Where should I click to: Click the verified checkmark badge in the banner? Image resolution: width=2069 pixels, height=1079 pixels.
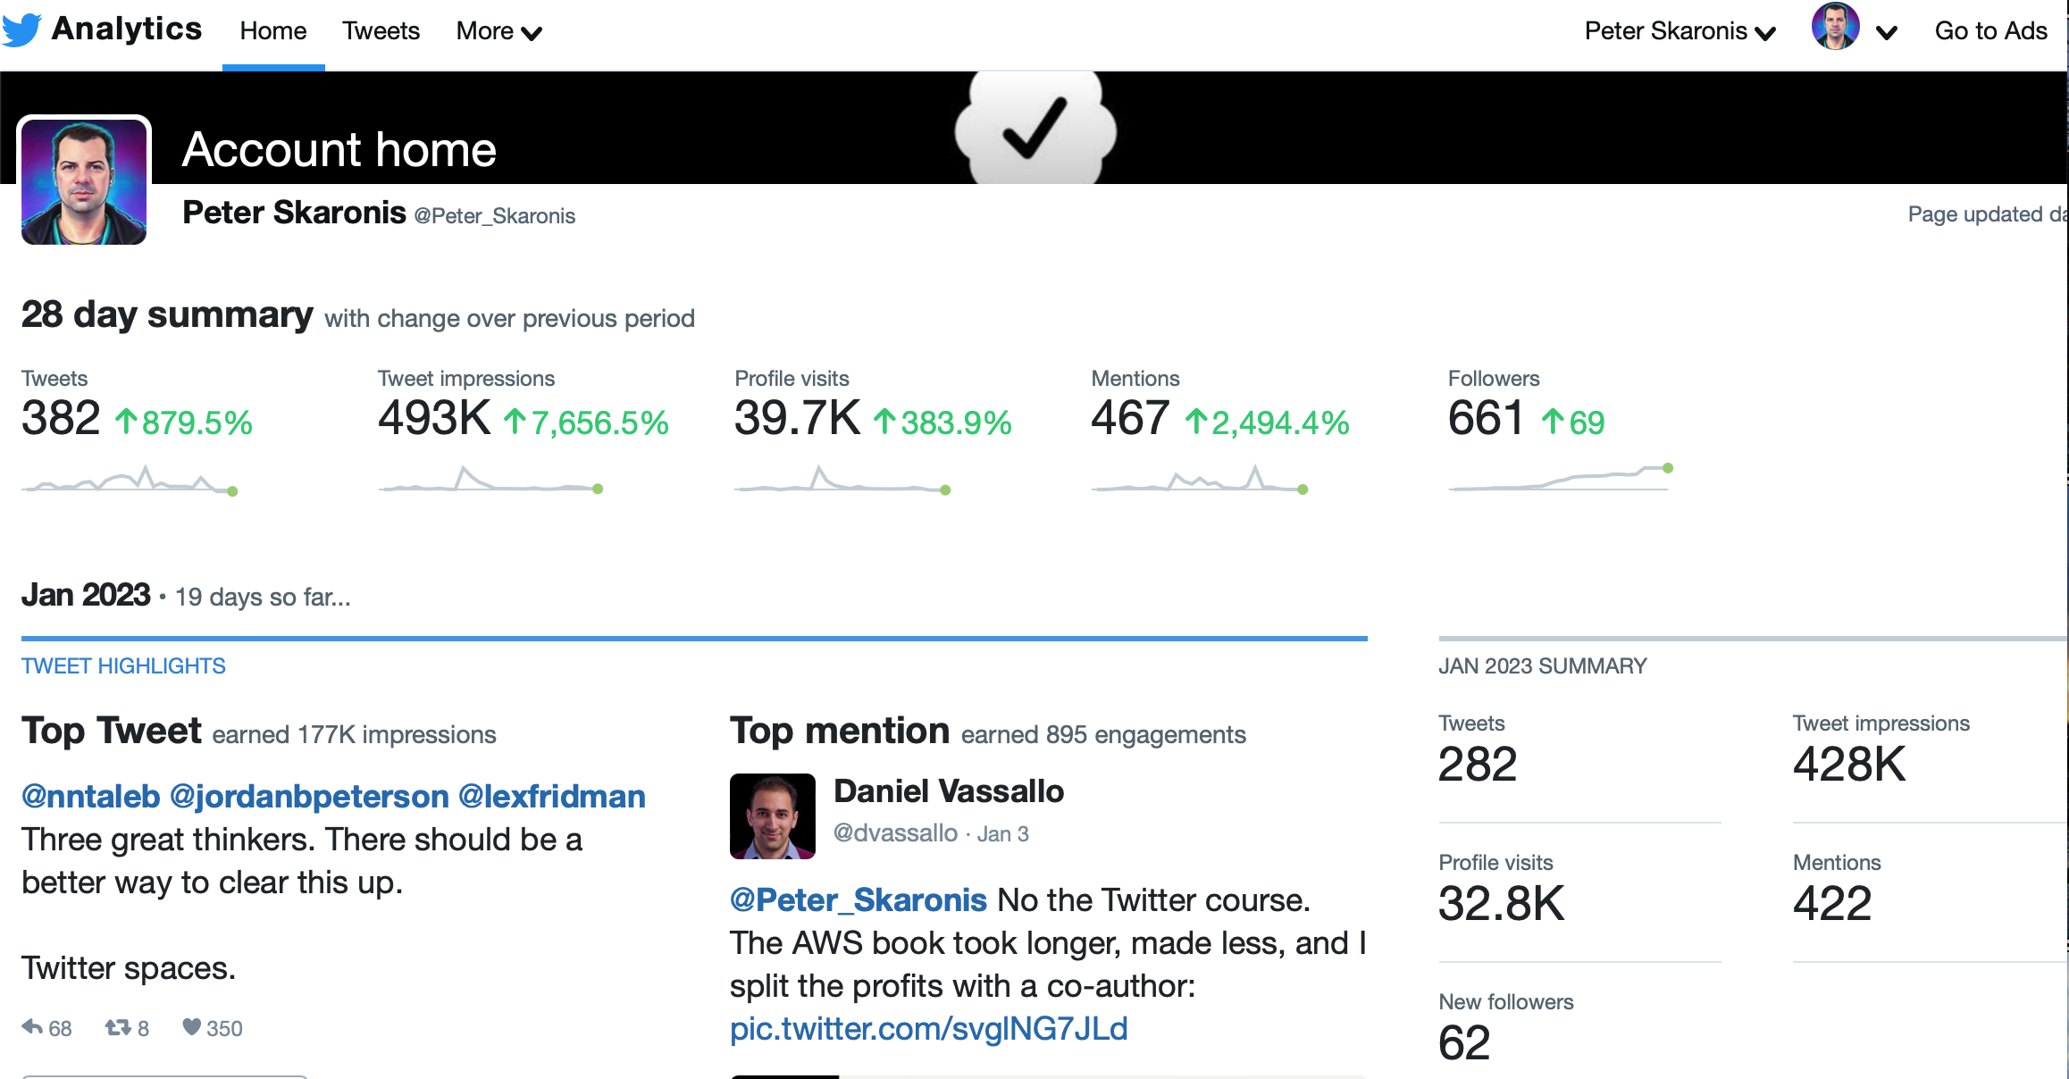[1035, 128]
